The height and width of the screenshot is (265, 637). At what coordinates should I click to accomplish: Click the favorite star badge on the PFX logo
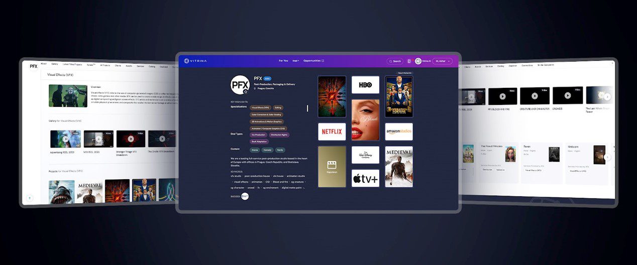click(x=245, y=92)
